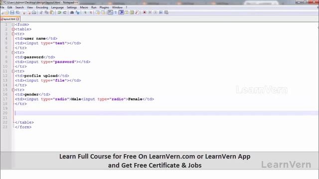
Task: Toggle Show All Characters toolbar button
Action: pos(116,12)
